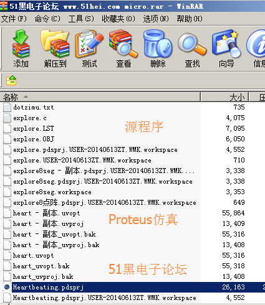Open the 命令(C) menu
The image size is (265, 305).
pos(47,19)
